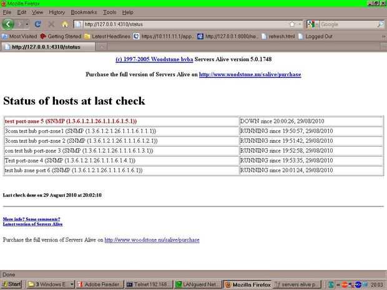Click the 'Last check done on 29 August 2010' text
387x290 pixels.
coord(52,195)
